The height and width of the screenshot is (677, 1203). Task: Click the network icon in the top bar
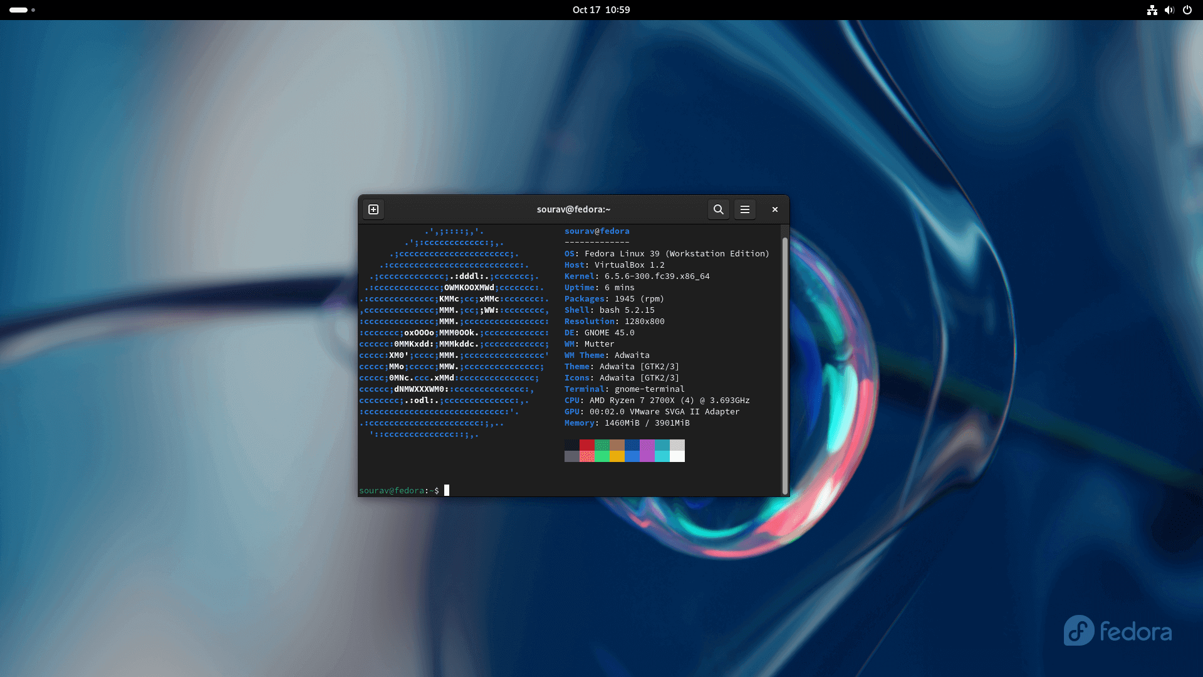pyautogui.click(x=1152, y=10)
